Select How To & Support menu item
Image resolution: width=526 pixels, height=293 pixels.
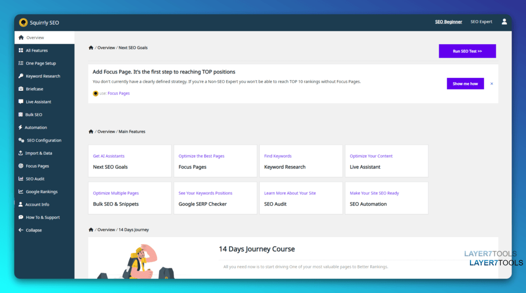point(44,217)
